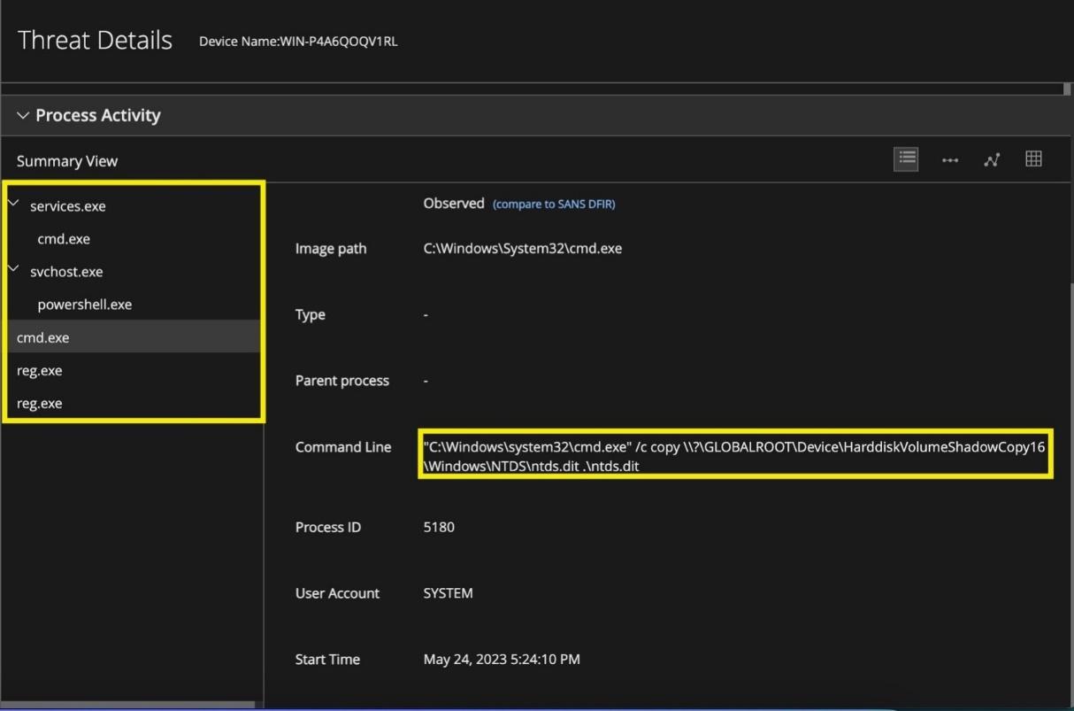Click the horizontal scrollbar below the process tree

pyautogui.click(x=127, y=705)
